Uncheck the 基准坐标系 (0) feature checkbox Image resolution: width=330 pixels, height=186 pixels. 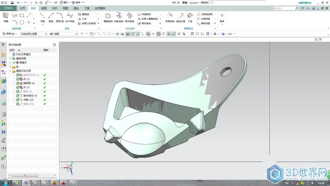click(18, 75)
